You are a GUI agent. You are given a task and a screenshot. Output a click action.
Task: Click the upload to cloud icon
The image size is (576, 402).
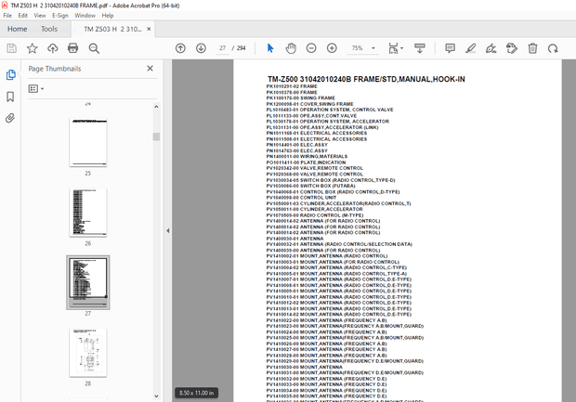53,48
